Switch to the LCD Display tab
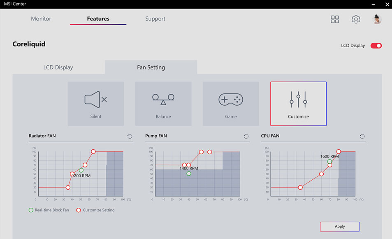The width and height of the screenshot is (392, 239). point(58,67)
